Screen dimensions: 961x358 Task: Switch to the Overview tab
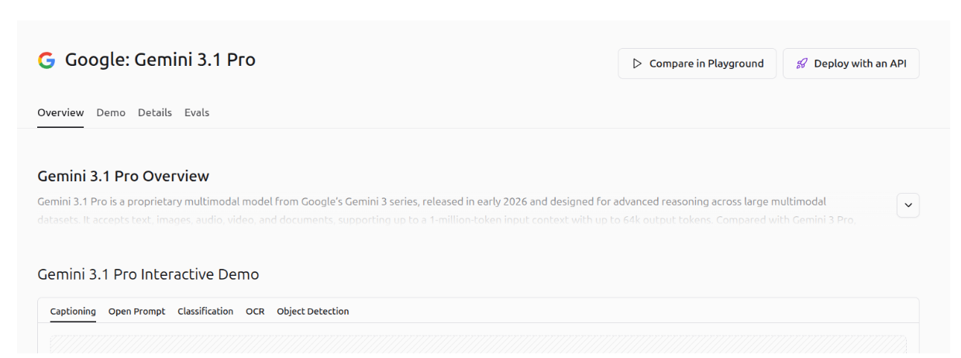click(60, 112)
